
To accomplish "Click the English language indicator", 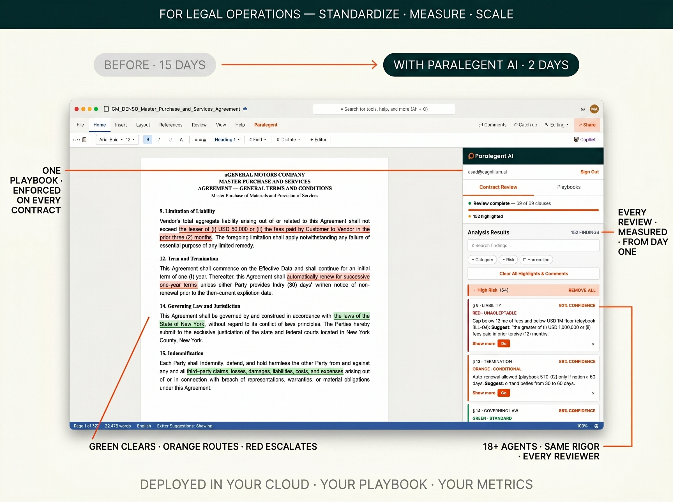I will coord(144,426).
